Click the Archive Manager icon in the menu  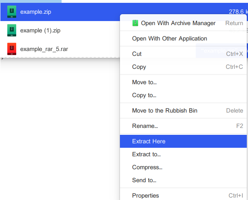pyautogui.click(x=135, y=23)
